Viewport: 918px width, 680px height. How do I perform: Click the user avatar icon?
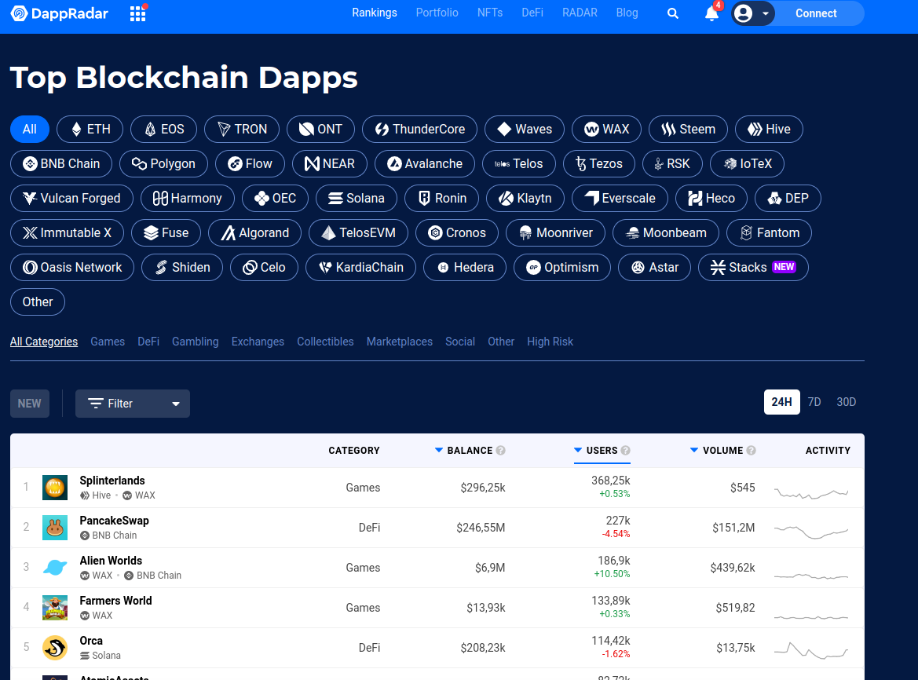click(743, 13)
